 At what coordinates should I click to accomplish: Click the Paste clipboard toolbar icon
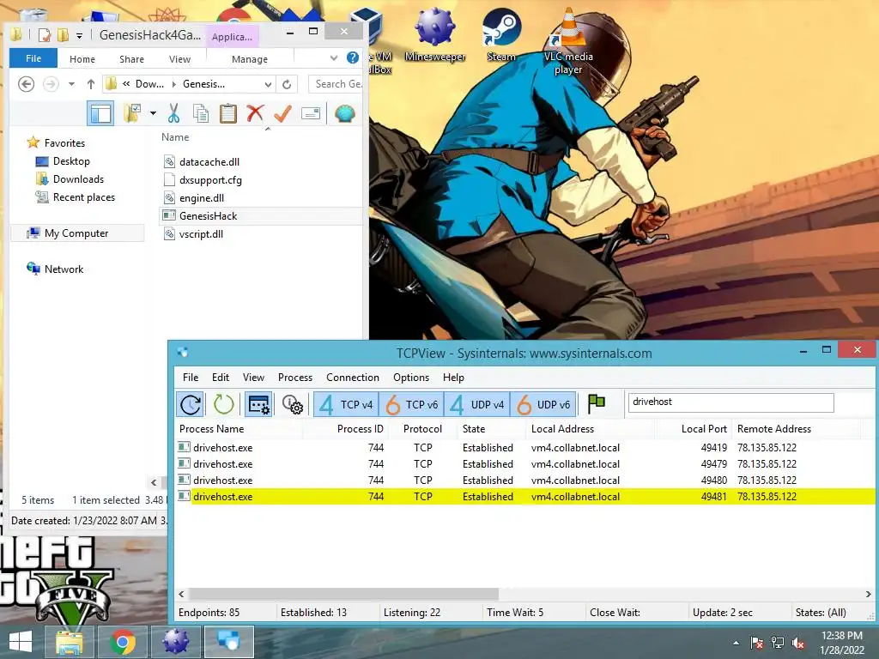point(227,114)
